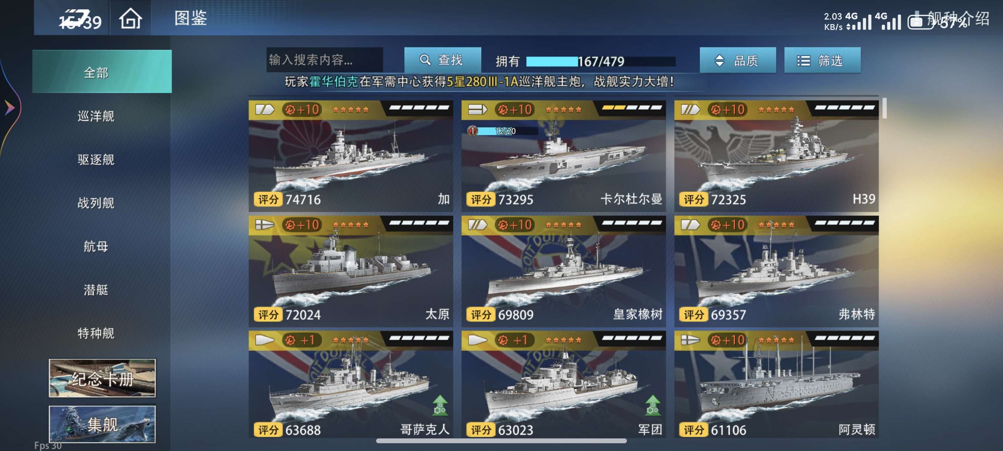Switch to the 巡洋舰 category
1003x451 pixels.
(x=96, y=116)
